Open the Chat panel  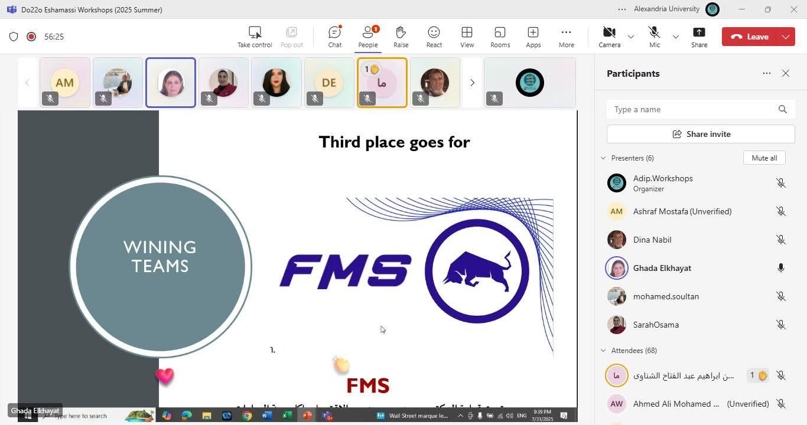335,37
